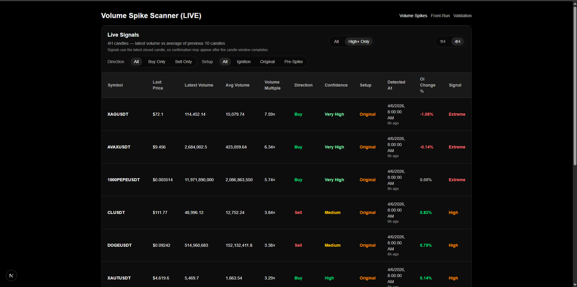
Task: Click the $9.456 last price value
Action: click(x=159, y=147)
